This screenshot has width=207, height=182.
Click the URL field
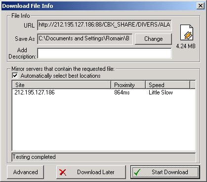(104, 25)
